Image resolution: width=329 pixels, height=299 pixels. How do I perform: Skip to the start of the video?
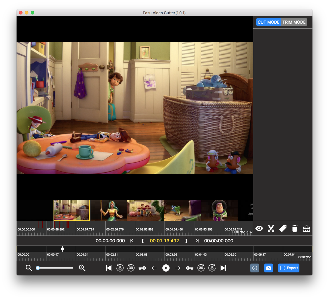point(109,268)
